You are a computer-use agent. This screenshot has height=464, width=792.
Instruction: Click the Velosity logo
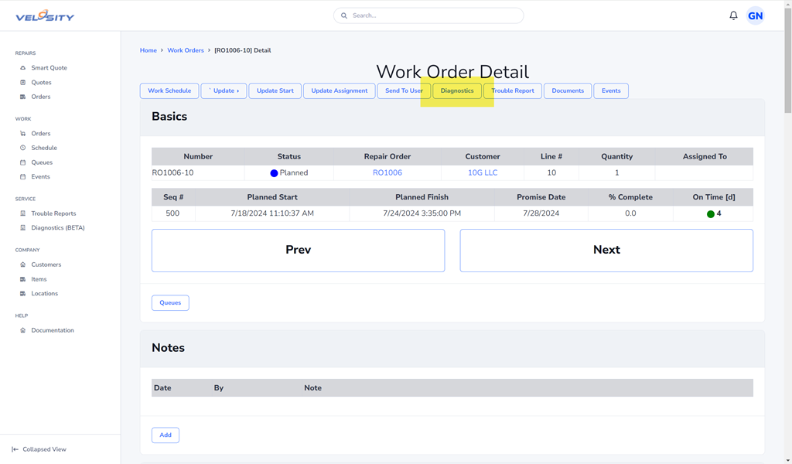click(45, 15)
